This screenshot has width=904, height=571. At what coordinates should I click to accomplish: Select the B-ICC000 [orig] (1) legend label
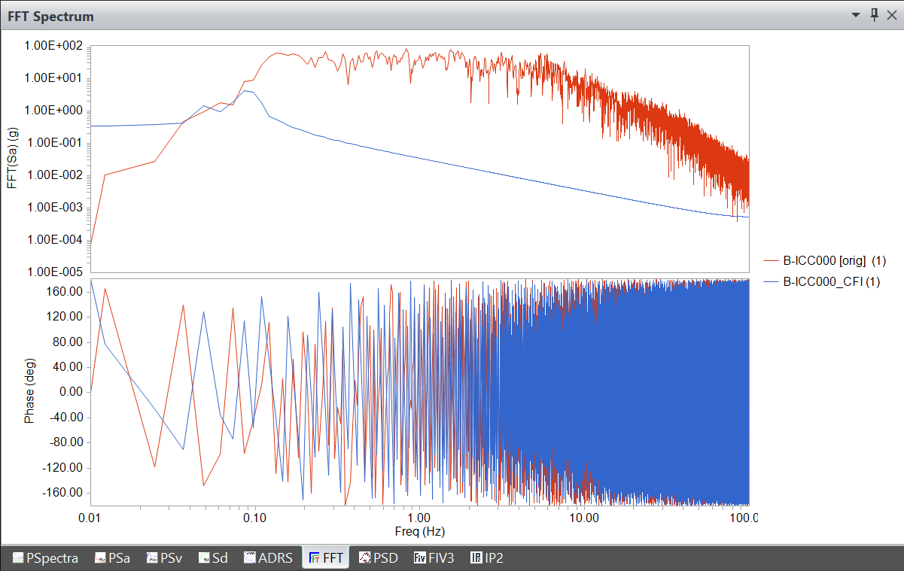coord(835,261)
